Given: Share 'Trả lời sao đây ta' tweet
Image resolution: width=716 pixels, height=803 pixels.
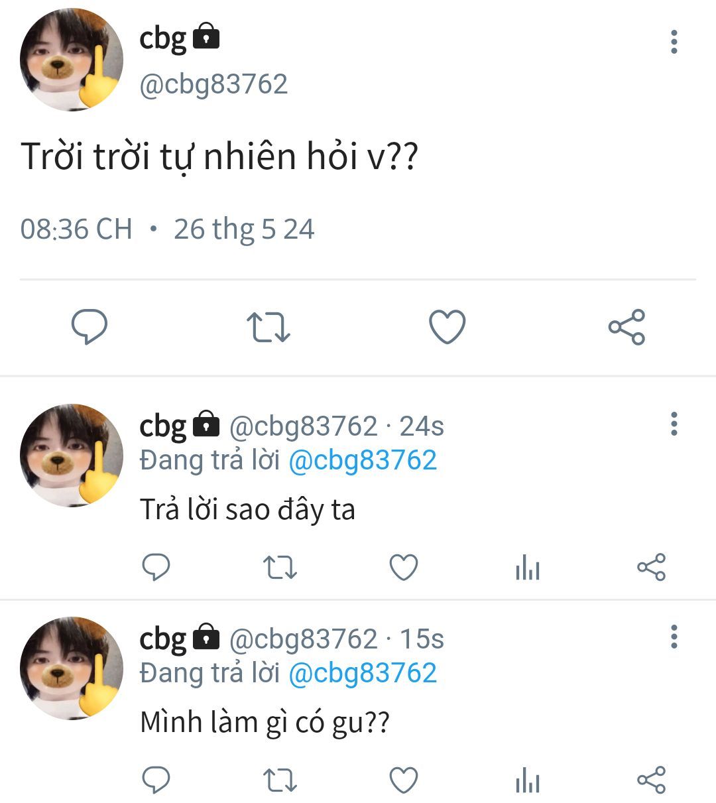Looking at the screenshot, I should 651,568.
